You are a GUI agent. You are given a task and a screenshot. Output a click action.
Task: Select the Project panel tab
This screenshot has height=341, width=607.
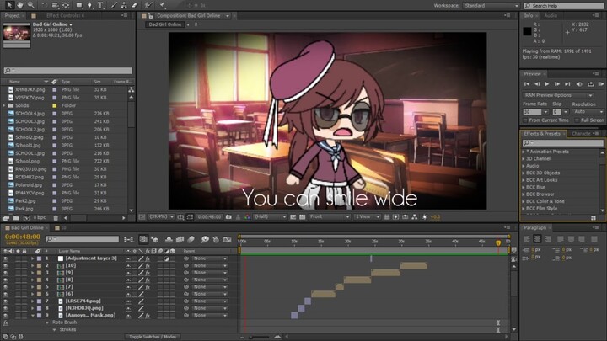pyautogui.click(x=12, y=15)
